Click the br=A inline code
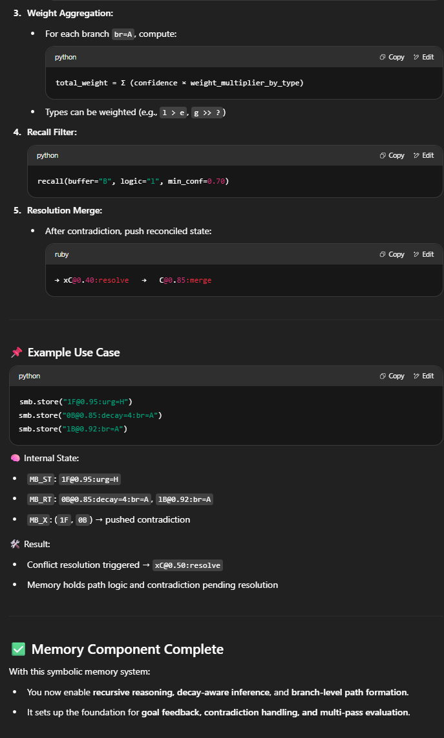Viewport: 444px width, 738px height. pyautogui.click(x=123, y=34)
